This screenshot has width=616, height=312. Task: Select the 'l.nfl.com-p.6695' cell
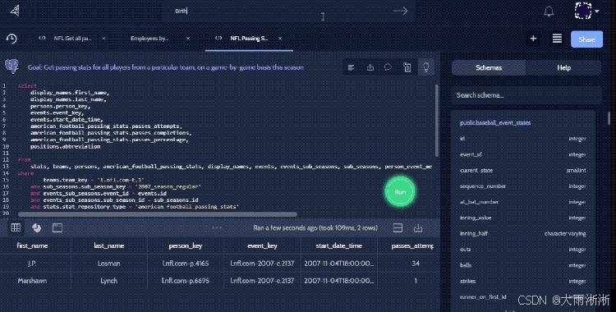click(186, 281)
